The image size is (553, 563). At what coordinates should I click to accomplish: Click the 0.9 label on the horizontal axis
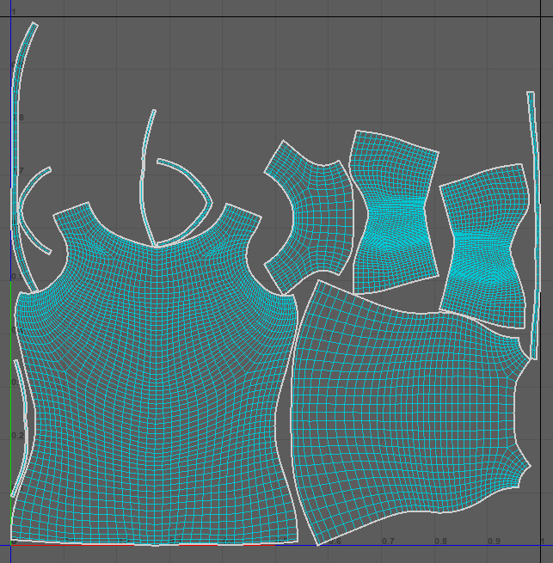point(494,541)
